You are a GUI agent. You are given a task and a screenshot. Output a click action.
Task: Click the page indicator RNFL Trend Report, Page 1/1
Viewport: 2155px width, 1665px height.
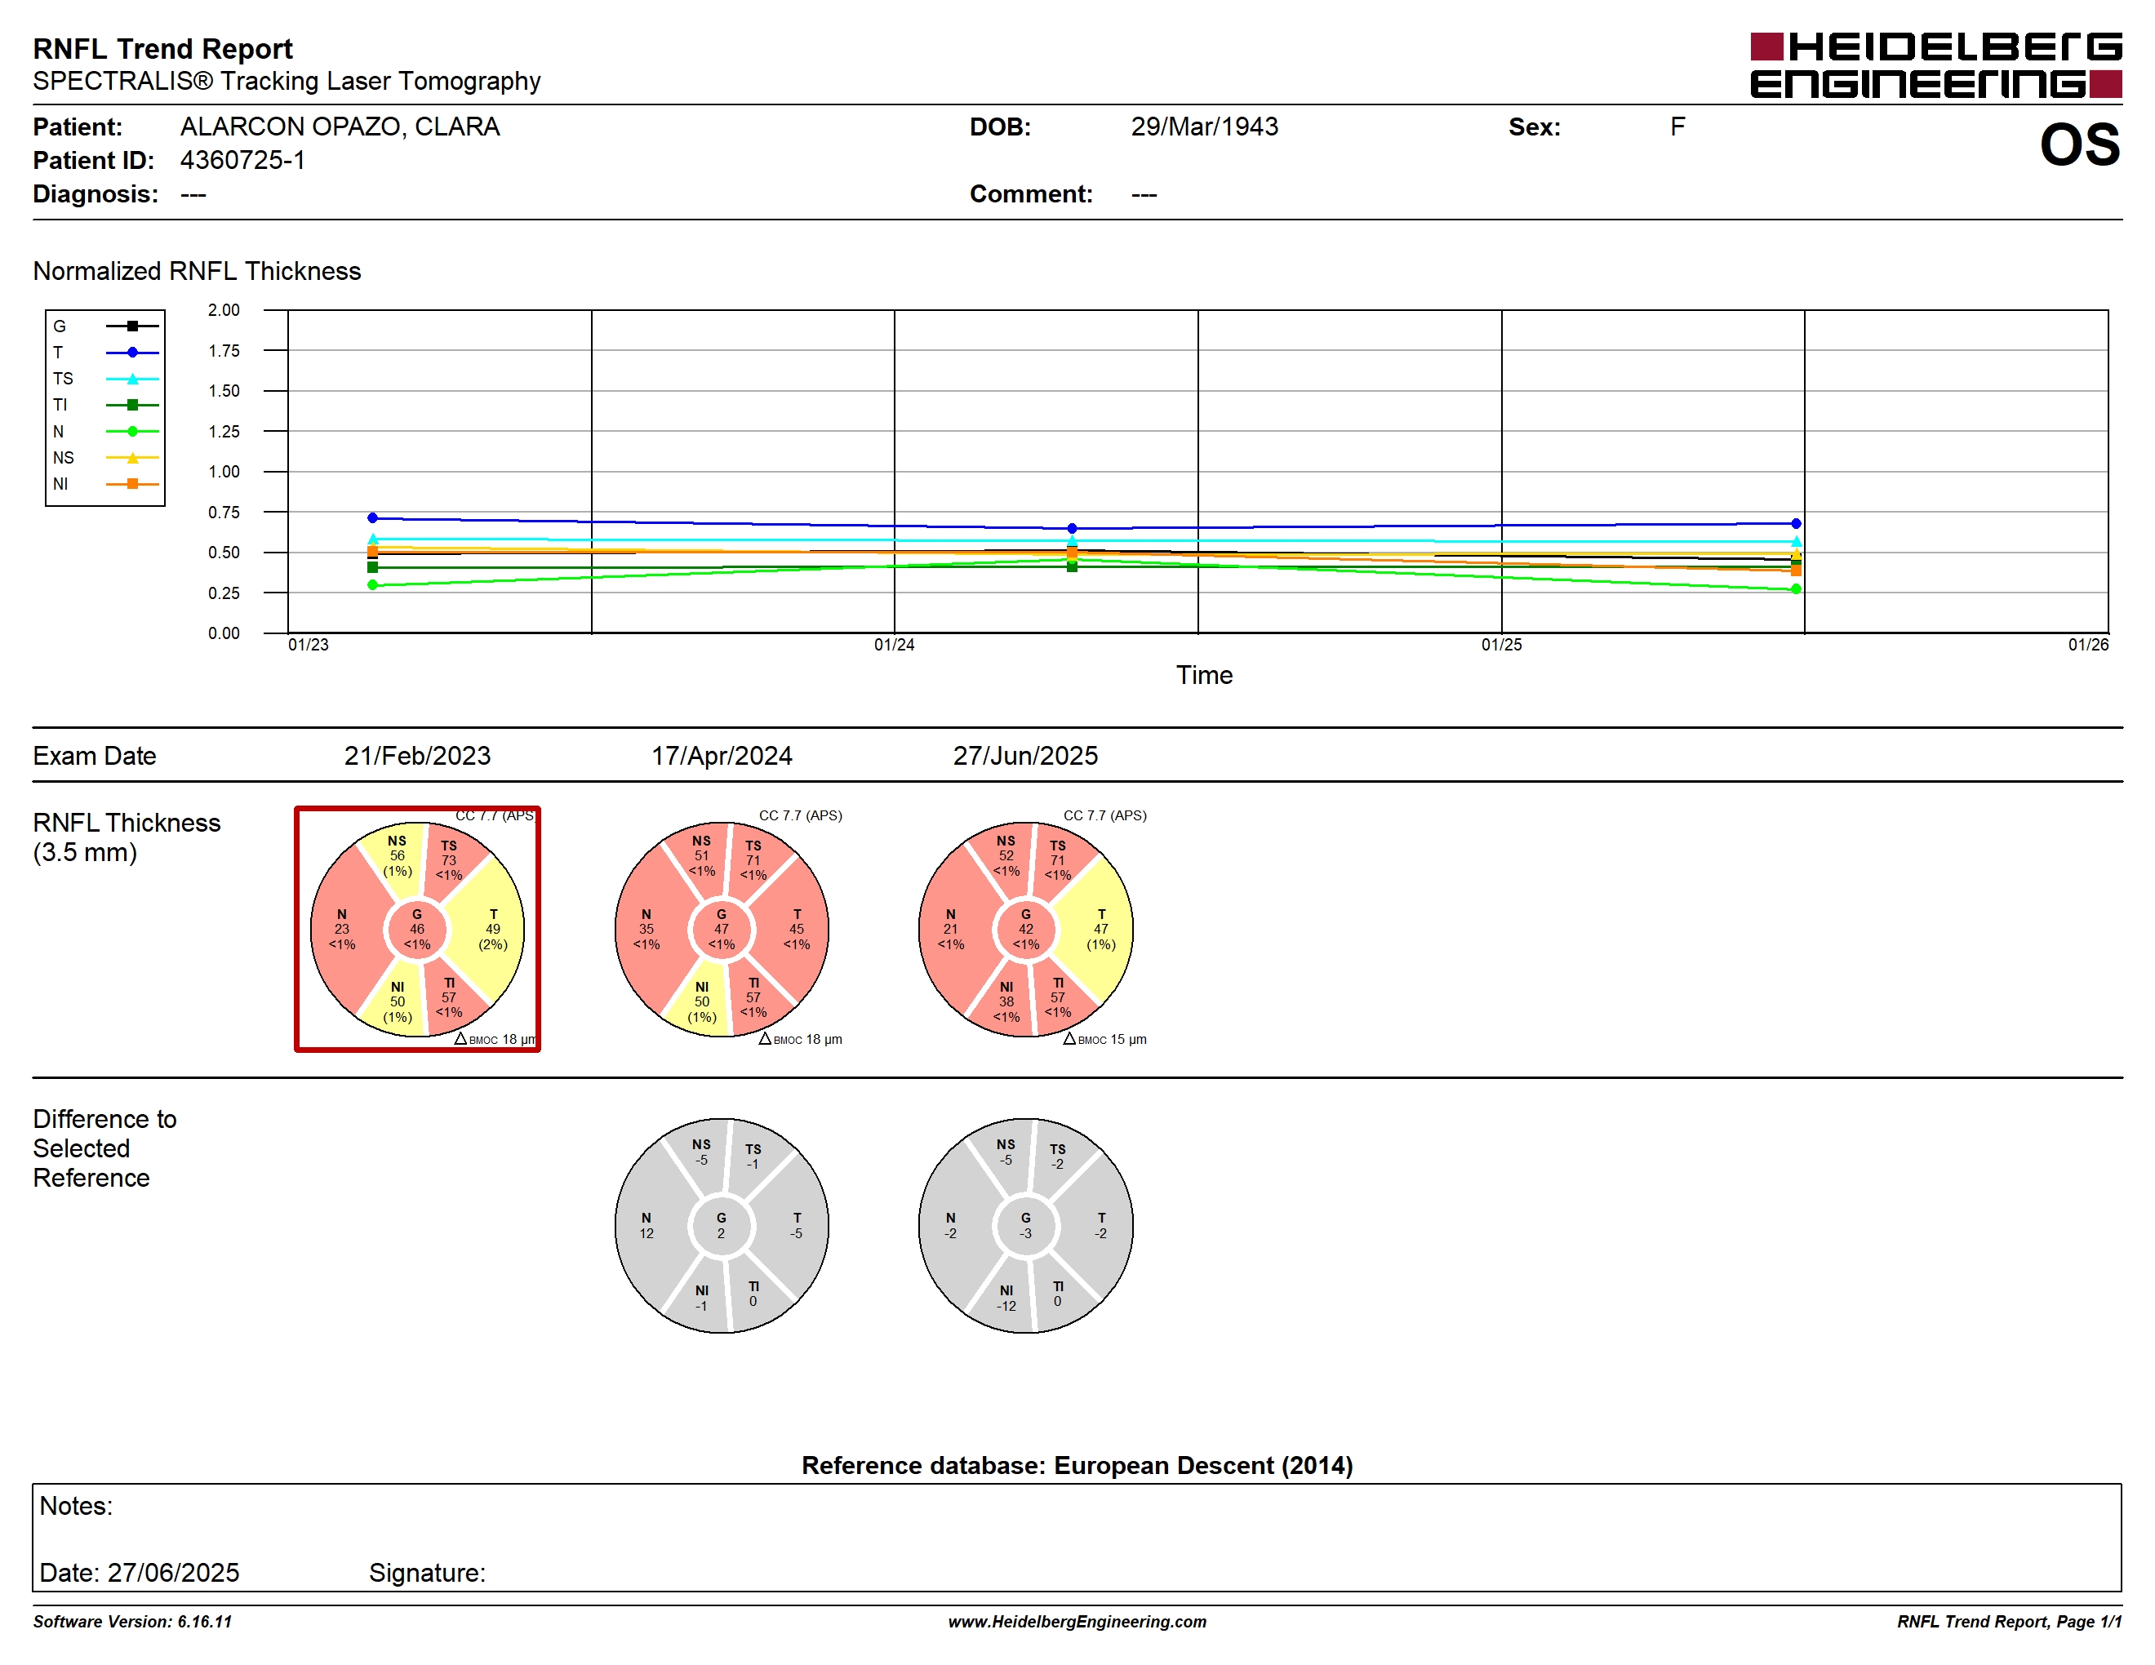tap(2009, 1622)
